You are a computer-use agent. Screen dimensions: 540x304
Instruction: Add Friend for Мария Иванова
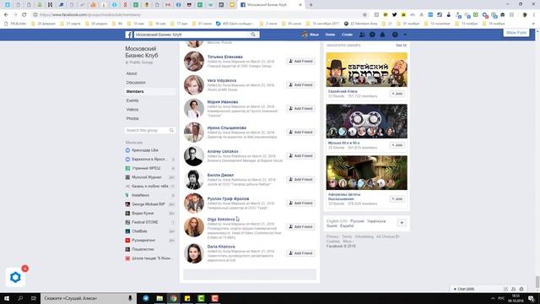tap(300, 109)
